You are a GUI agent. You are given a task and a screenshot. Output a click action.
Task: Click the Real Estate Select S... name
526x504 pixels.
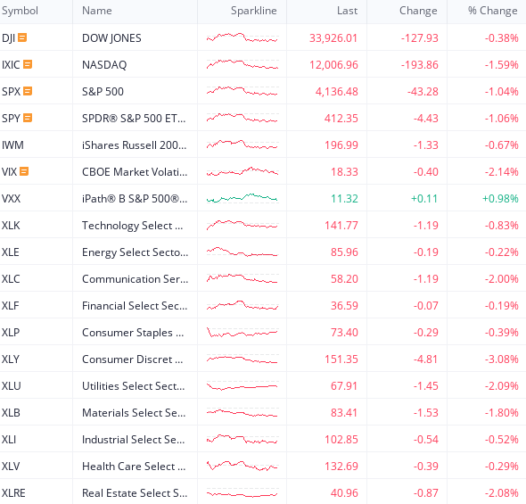coord(135,493)
